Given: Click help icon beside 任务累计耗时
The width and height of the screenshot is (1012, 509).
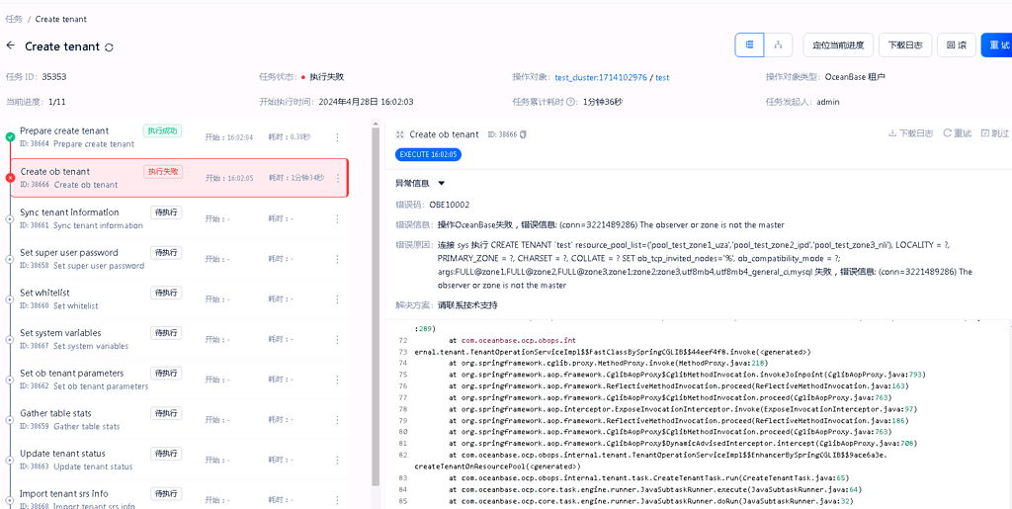Looking at the screenshot, I should tap(572, 102).
